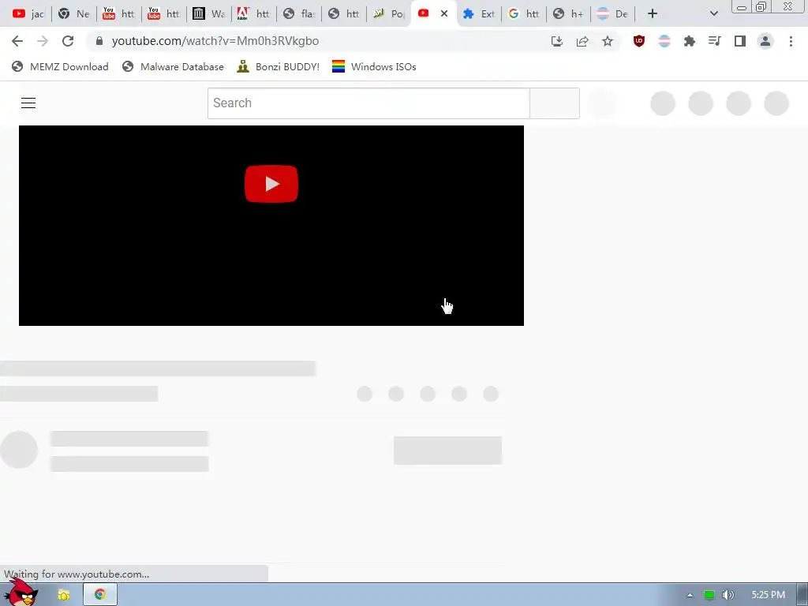Viewport: 808px width, 606px height.
Task: Switch to the 'Po' tab
Action: click(x=388, y=13)
